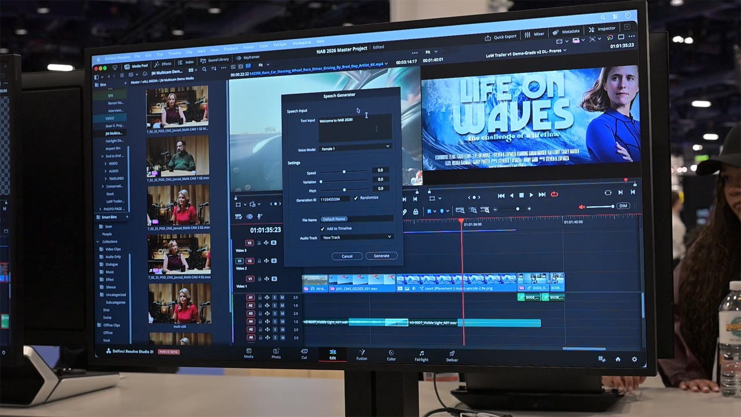Toggle the Randomize checkbox
The height and width of the screenshot is (417, 741).
pyautogui.click(x=356, y=198)
